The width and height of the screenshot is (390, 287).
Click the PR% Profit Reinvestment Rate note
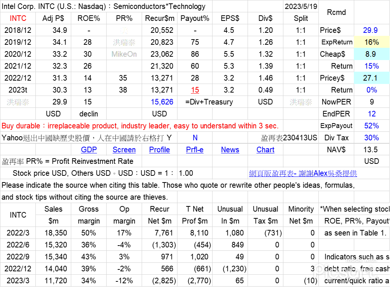coord(67,161)
